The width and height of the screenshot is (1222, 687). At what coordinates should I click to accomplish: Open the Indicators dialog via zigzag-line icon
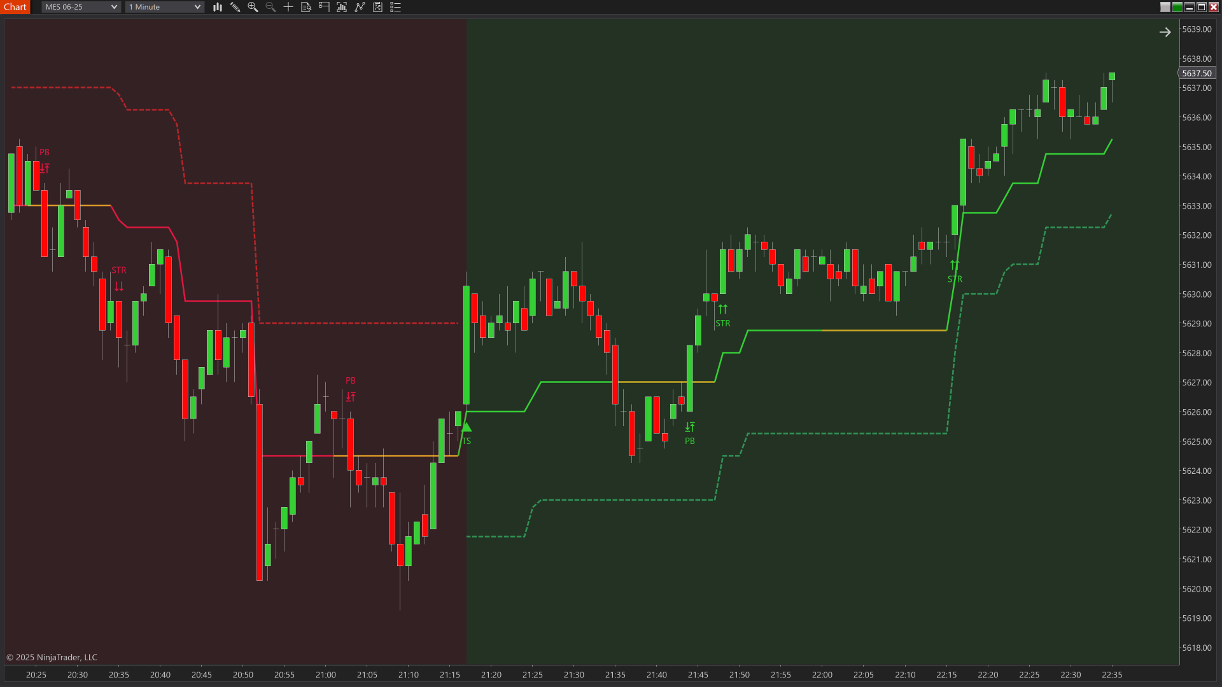[360, 7]
